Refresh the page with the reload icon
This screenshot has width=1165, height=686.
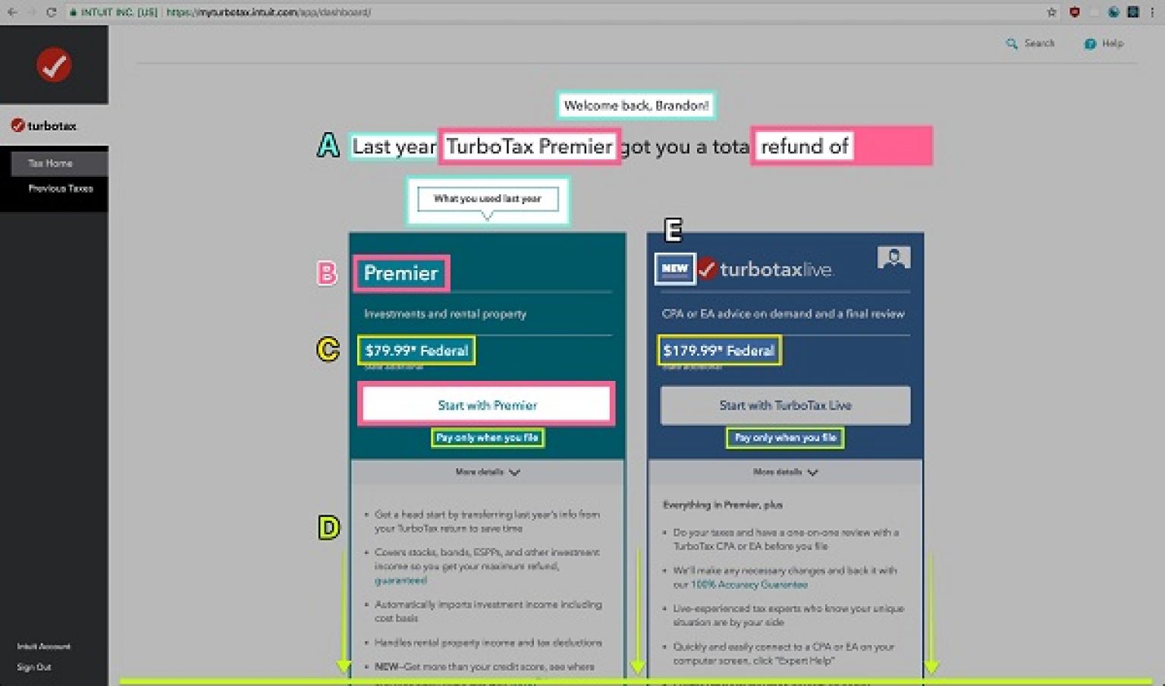coord(50,11)
